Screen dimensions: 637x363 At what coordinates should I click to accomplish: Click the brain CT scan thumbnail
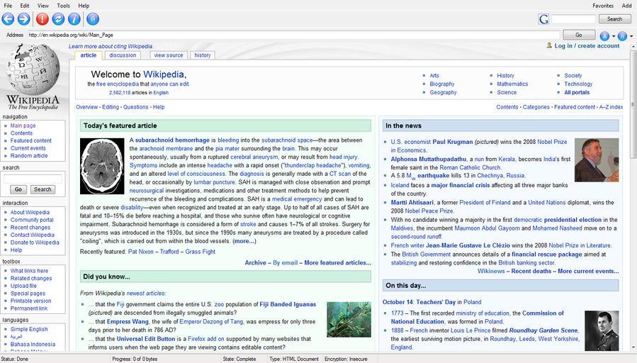coord(102,166)
